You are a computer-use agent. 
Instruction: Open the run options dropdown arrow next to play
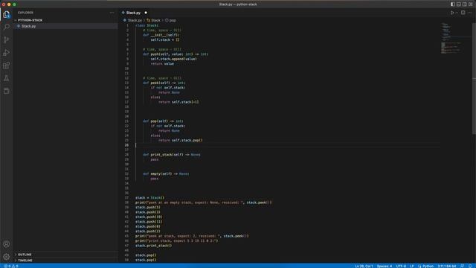coord(457,13)
